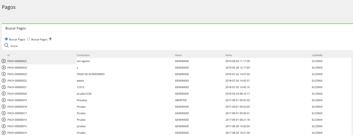Click the date 2017-09-01 08:21:18
Image resolution: width=353 pixels, height=135 pixels.
(x=238, y=120)
